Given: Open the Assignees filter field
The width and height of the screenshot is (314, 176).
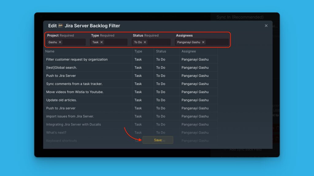Looking at the screenshot, I should point(202,42).
